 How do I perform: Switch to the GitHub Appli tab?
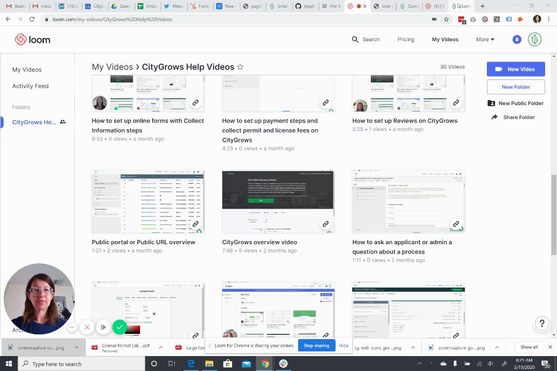click(x=305, y=6)
